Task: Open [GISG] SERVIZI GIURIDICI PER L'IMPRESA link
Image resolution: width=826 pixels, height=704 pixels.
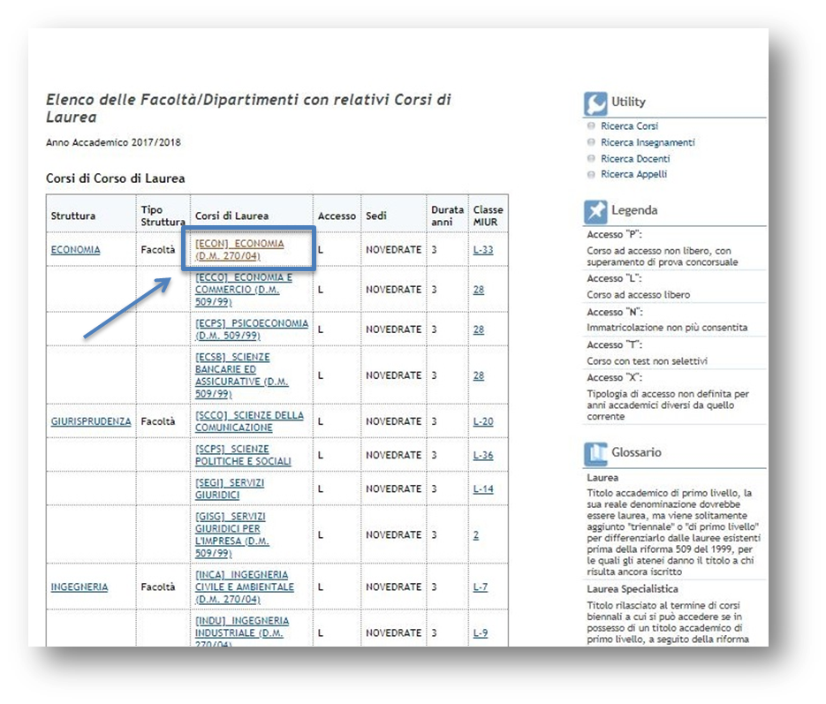Action: point(232,534)
